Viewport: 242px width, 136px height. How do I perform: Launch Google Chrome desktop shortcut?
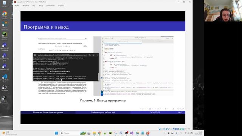pos(5,15)
